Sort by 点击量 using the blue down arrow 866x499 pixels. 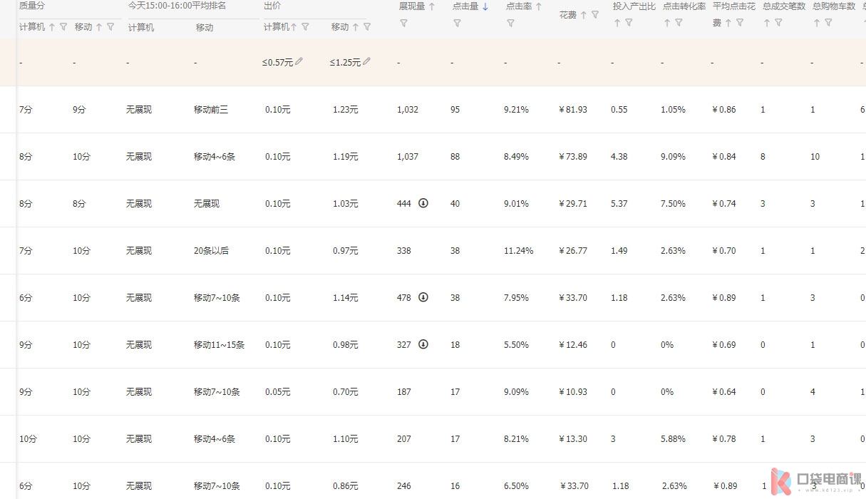pyautogui.click(x=485, y=6)
